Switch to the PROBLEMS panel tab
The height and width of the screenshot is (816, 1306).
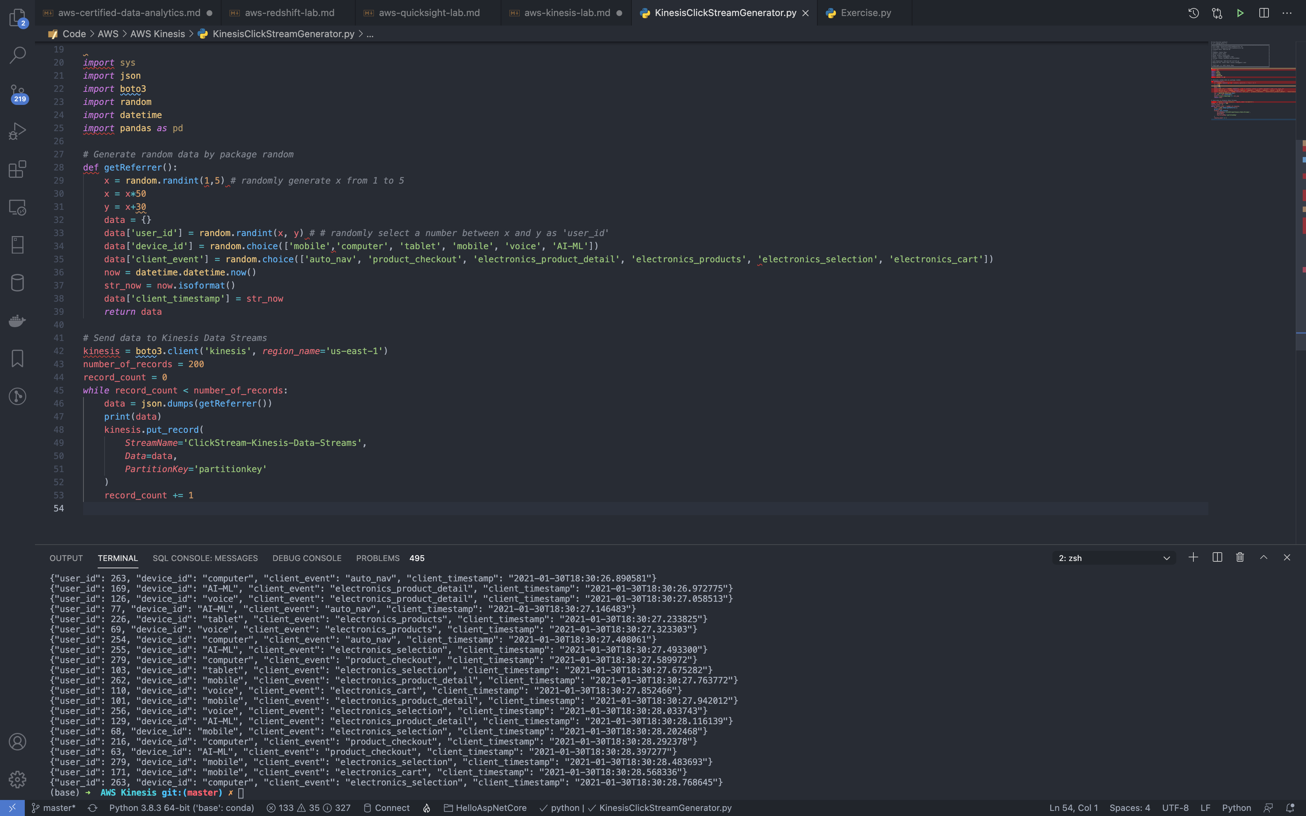[378, 558]
